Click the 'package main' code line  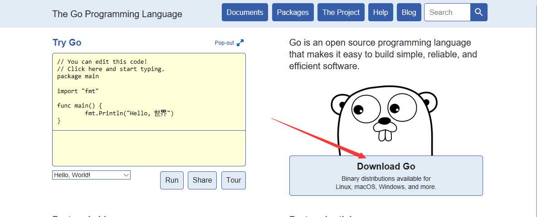pyautogui.click(x=78, y=76)
